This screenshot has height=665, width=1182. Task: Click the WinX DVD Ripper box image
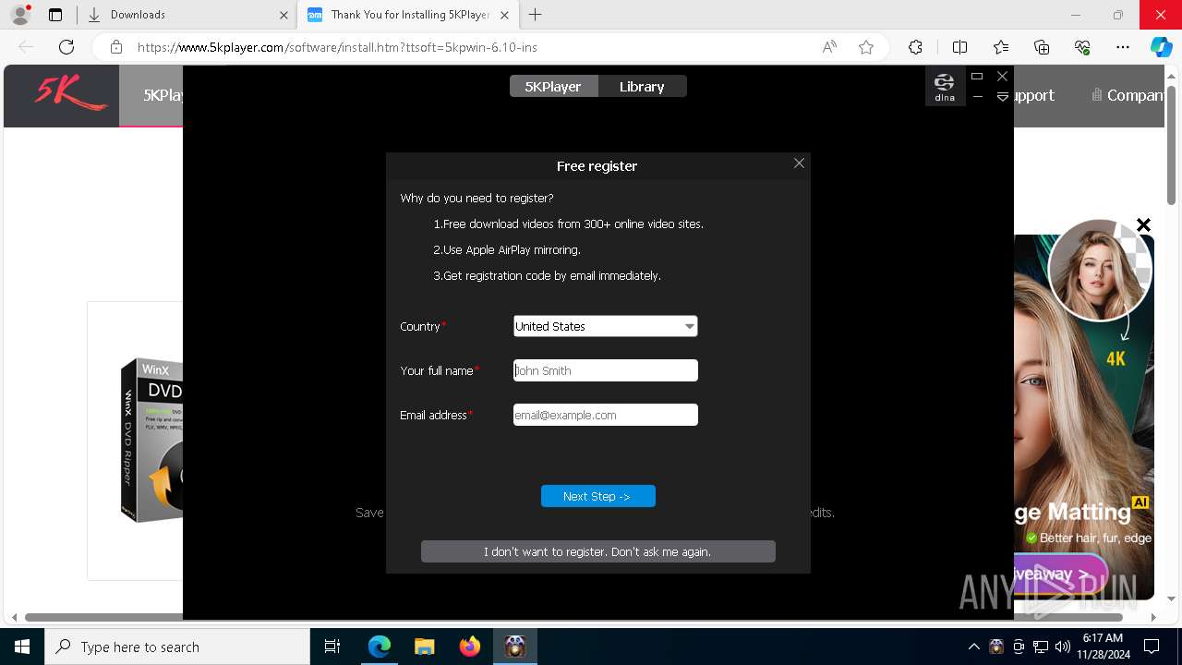point(152,441)
